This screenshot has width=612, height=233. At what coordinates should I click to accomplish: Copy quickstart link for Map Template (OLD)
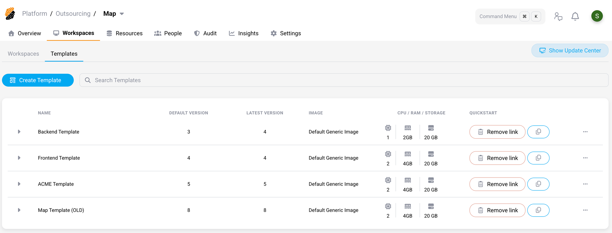click(x=538, y=210)
